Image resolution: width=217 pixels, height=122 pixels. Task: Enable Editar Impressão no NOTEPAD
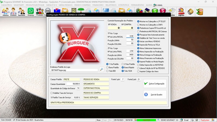click(x=150, y=65)
